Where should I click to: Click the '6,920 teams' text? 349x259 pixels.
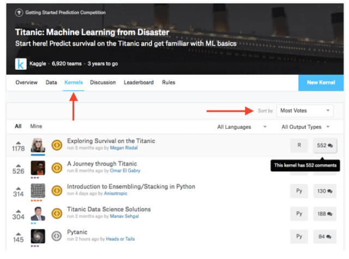[67, 64]
